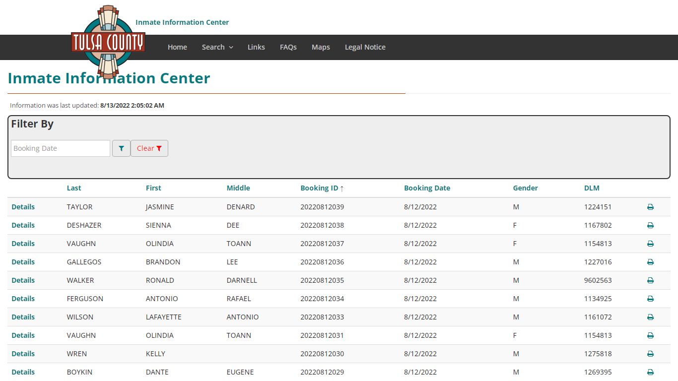678x381 pixels.
Task: Print record for Lafayette Wilson
Action: pos(650,317)
